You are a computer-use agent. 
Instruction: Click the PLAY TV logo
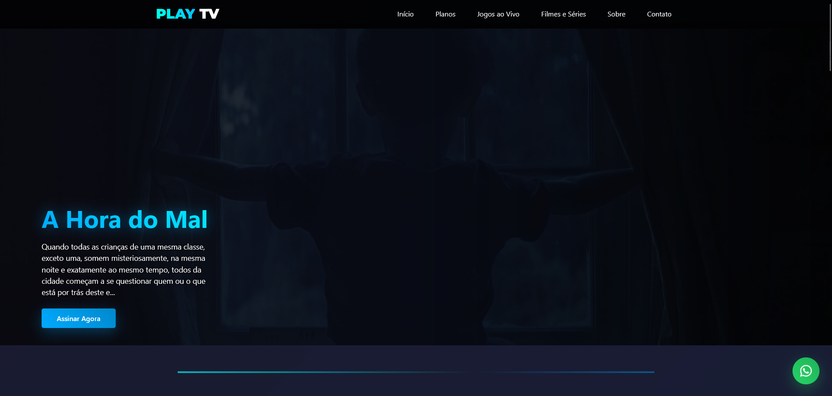pos(187,13)
